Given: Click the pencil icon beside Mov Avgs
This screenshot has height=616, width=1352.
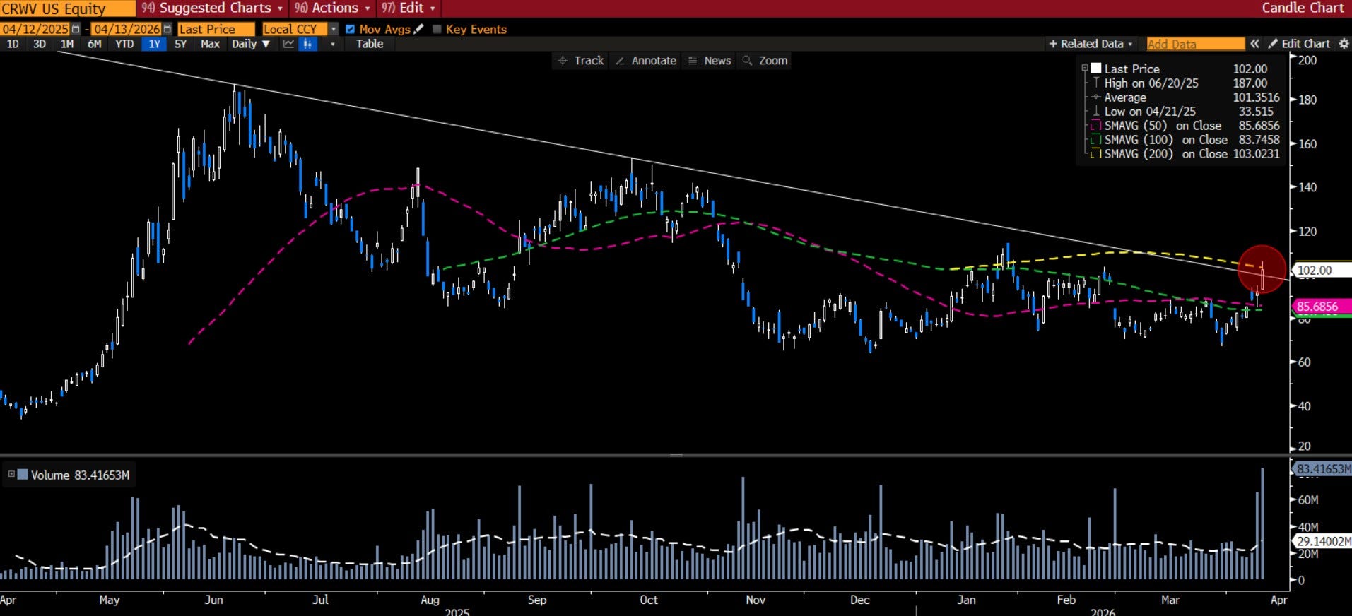Looking at the screenshot, I should 418,29.
